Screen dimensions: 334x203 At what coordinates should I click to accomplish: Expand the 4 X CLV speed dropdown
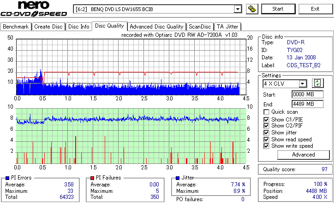coord(303,84)
